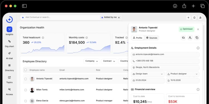Image resolution: width=209 pixels, height=104 pixels.
Task: Click the 01.05.2024 start date field
Action: point(148,80)
